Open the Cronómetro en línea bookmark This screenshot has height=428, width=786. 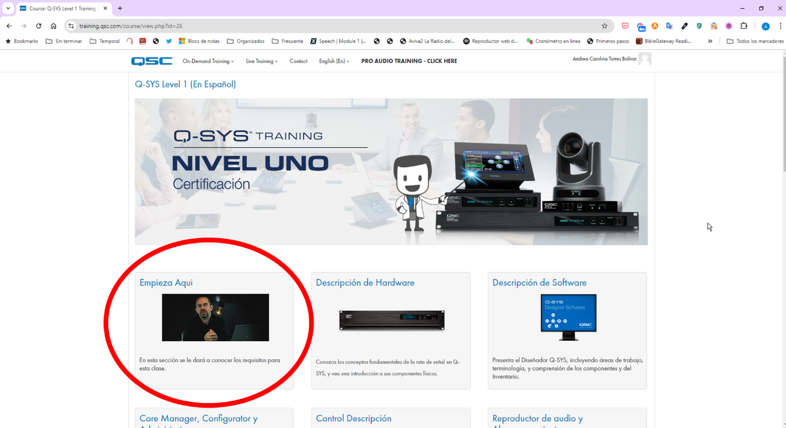[553, 41]
